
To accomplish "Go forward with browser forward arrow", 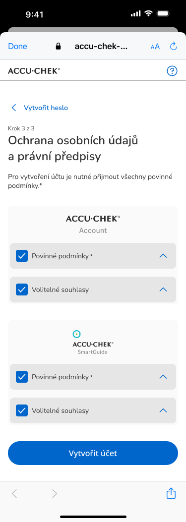I will coord(55,493).
